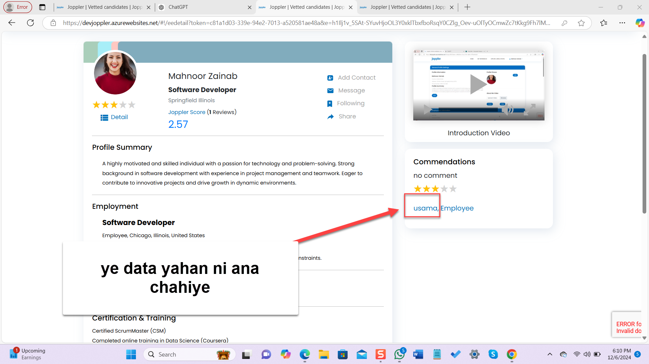Show hidden system tray icons
The width and height of the screenshot is (649, 364).
click(550, 354)
